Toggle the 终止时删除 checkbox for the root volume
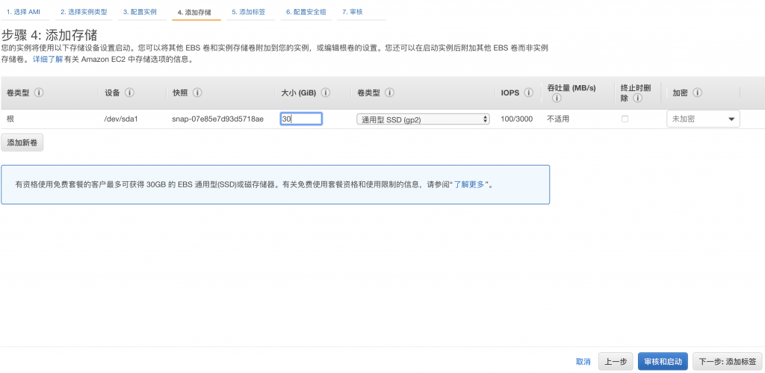The height and width of the screenshot is (373, 765). tap(625, 119)
